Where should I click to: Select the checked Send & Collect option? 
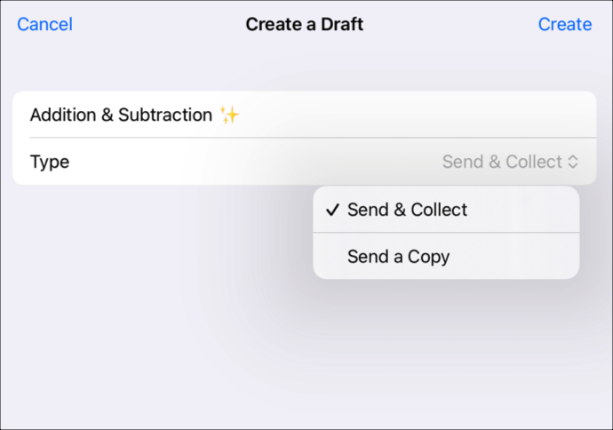click(407, 211)
